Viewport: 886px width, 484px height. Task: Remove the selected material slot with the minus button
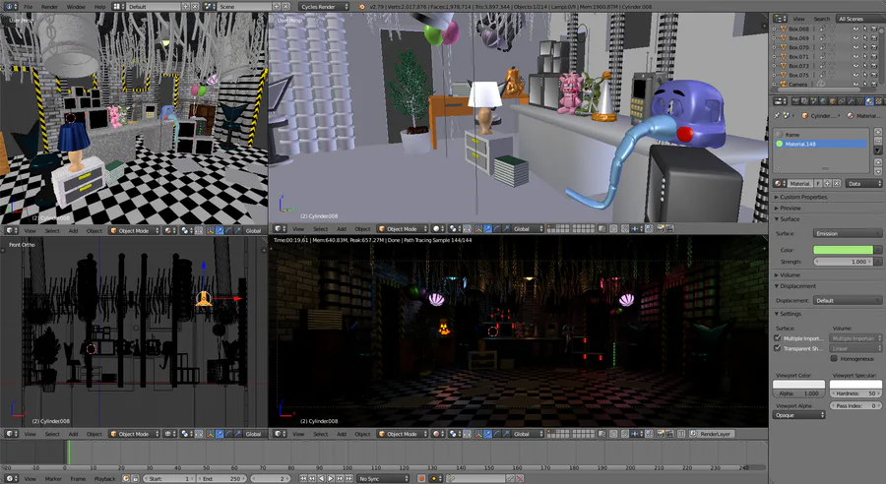[878, 142]
